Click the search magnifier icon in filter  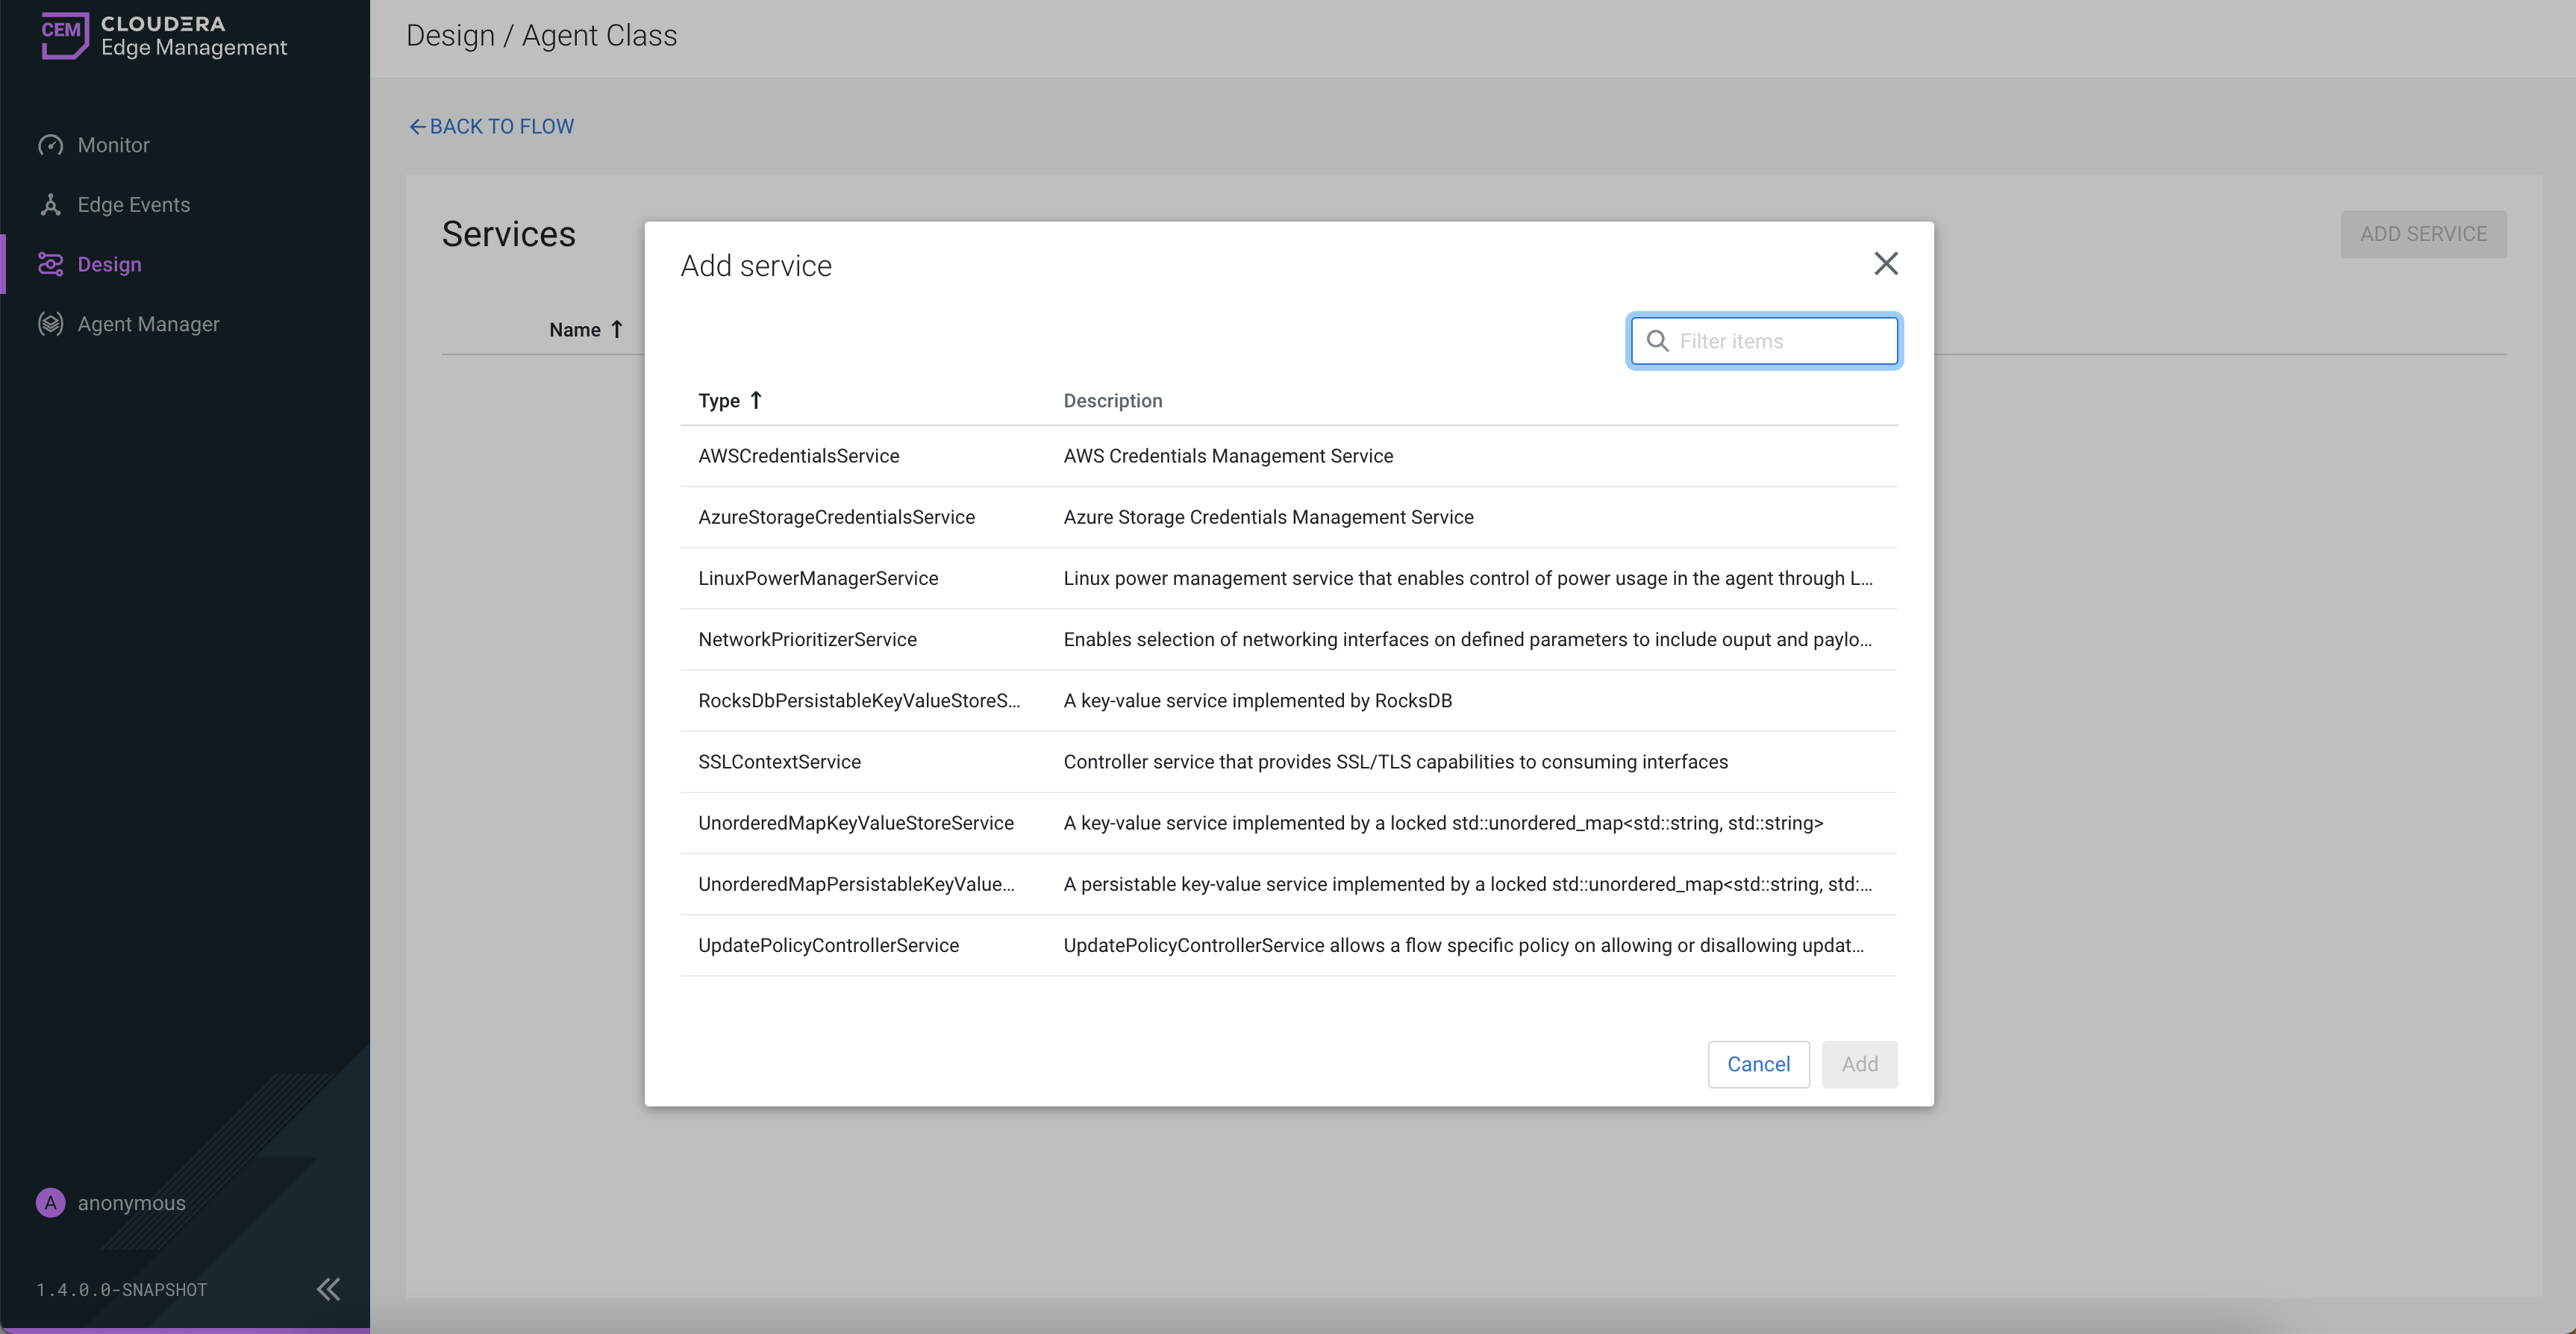coord(1657,341)
